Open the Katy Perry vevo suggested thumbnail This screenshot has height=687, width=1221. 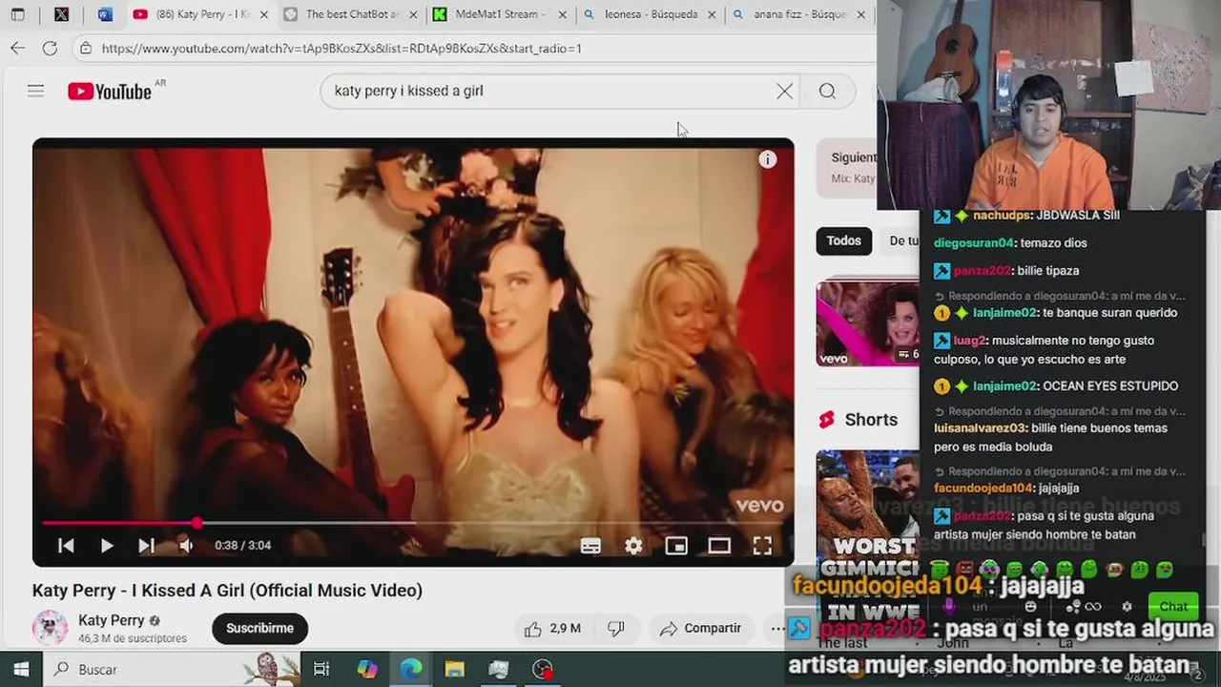click(867, 322)
